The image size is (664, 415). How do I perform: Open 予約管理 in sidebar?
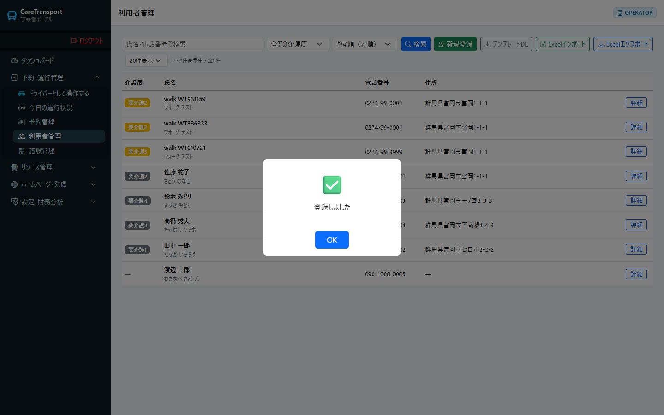(x=59, y=122)
